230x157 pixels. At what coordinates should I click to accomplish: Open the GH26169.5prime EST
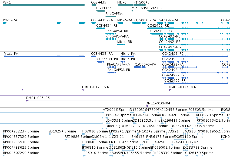tap(194, 156)
